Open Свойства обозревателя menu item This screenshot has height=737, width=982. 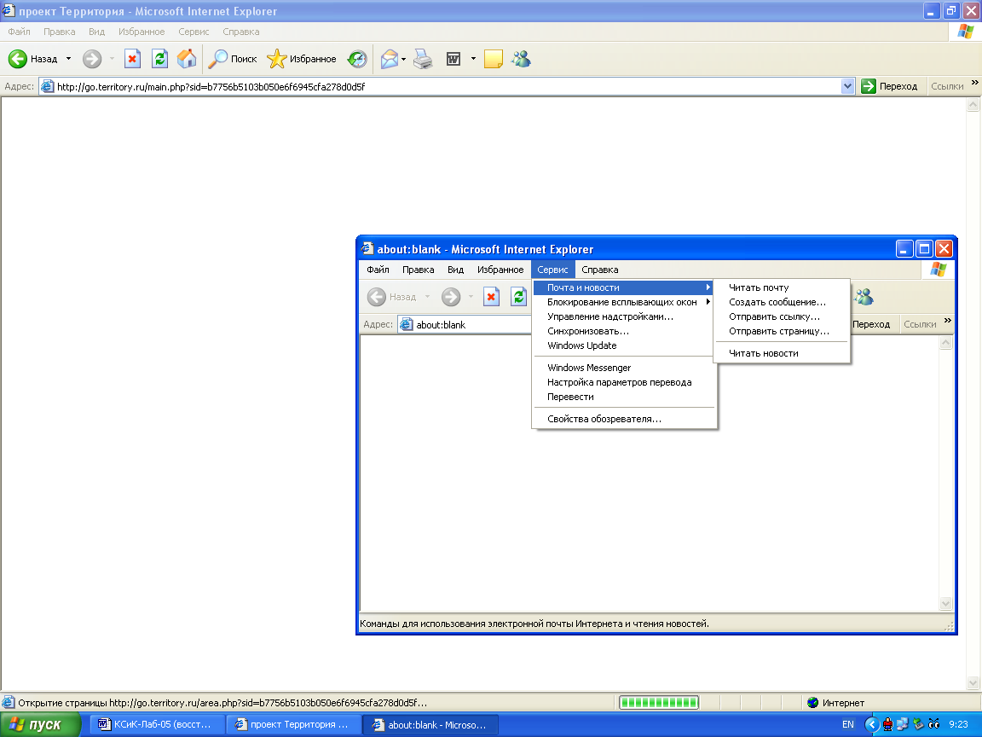pyautogui.click(x=624, y=419)
